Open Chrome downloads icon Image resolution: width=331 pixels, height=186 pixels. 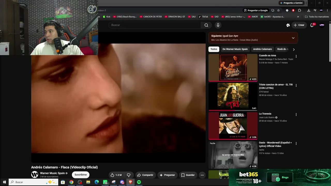(x=309, y=10)
